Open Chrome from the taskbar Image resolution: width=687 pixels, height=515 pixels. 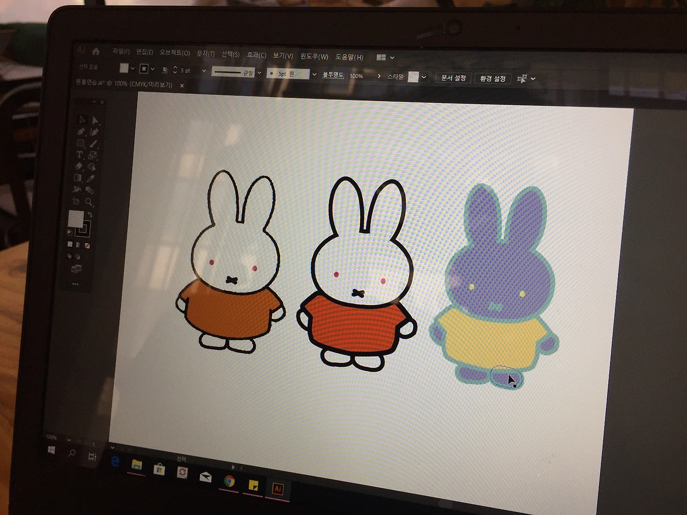229,481
